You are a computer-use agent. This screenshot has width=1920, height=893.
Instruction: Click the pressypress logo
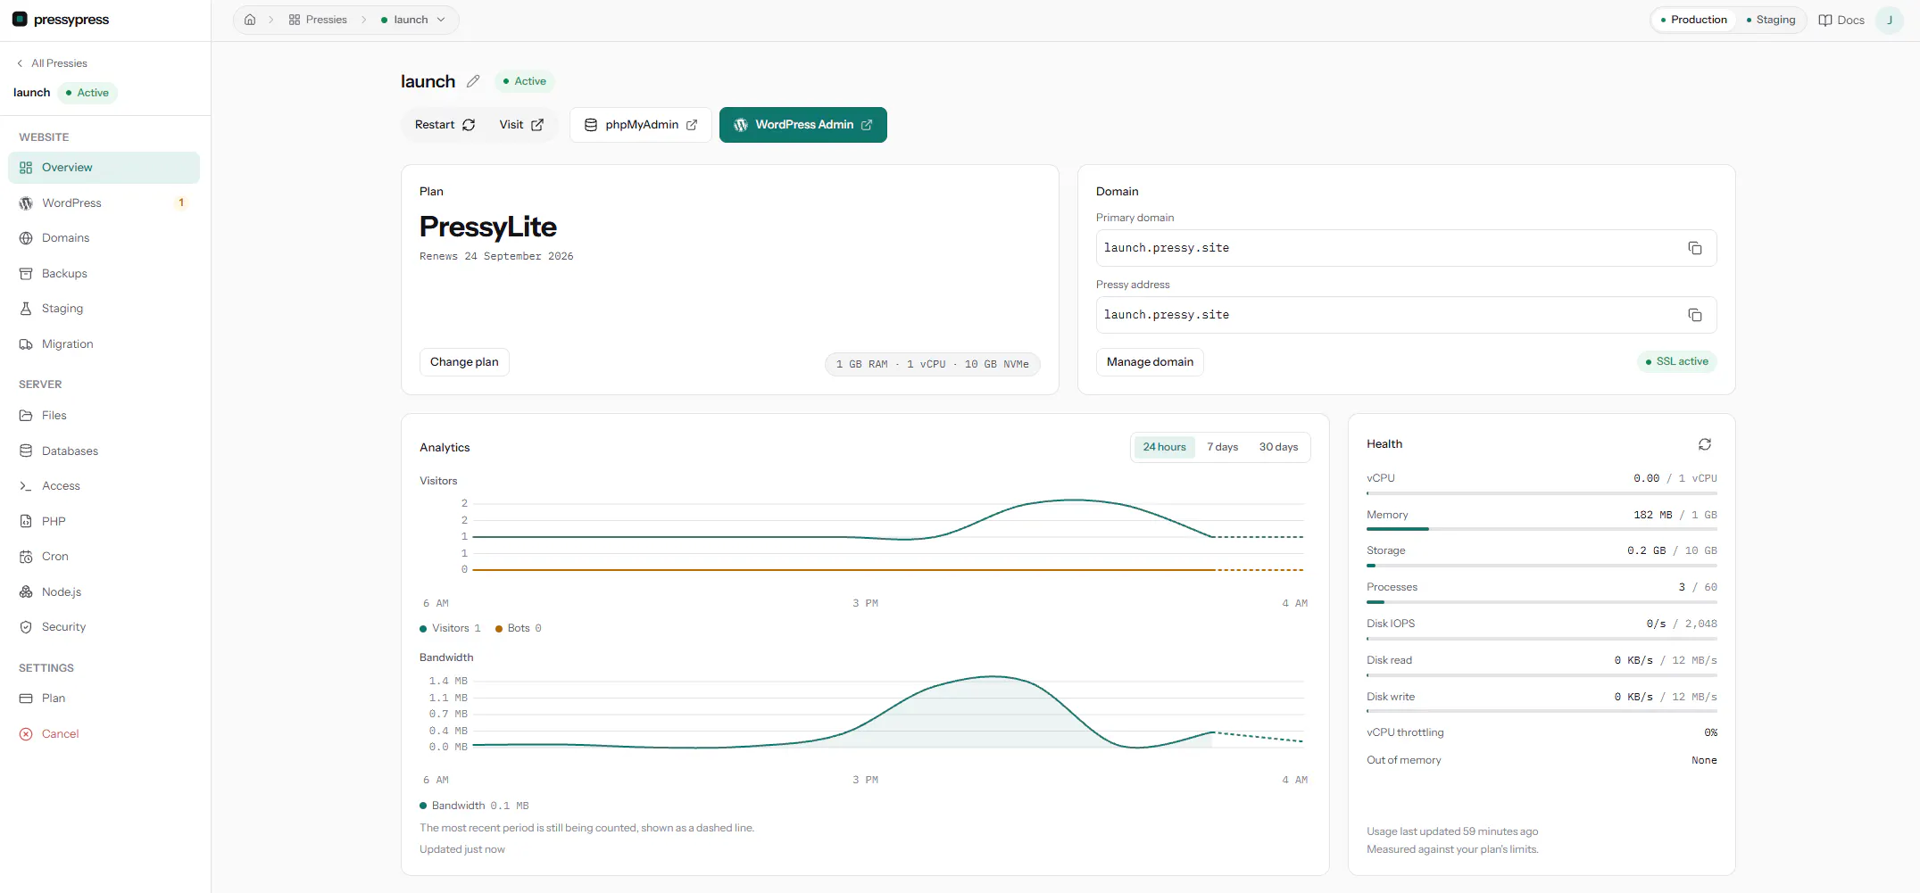click(x=61, y=20)
